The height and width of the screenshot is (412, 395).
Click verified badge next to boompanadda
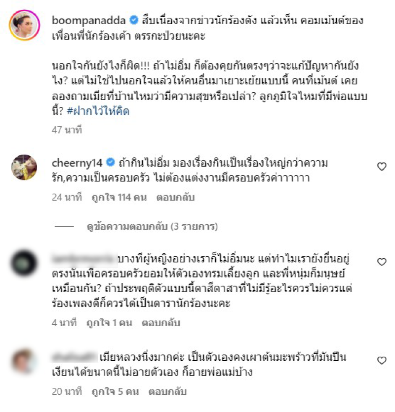point(134,20)
